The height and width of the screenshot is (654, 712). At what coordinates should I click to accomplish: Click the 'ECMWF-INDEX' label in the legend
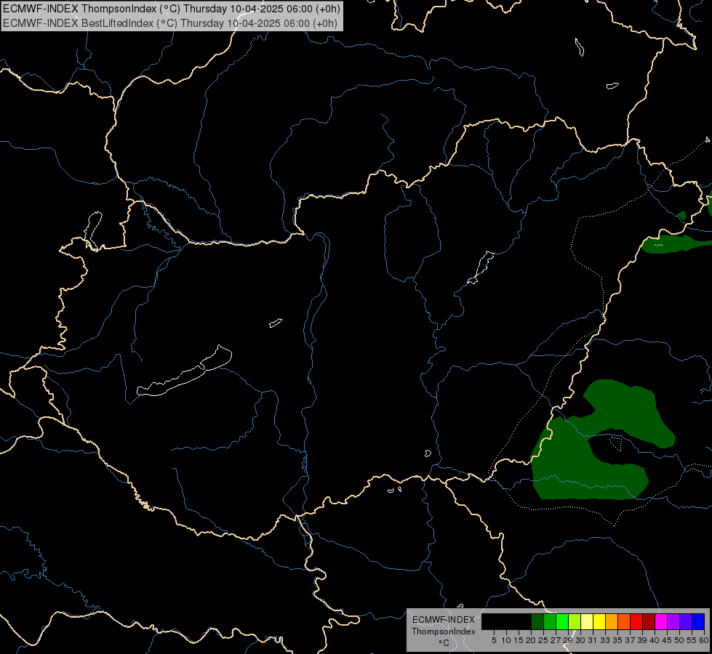coord(444,620)
